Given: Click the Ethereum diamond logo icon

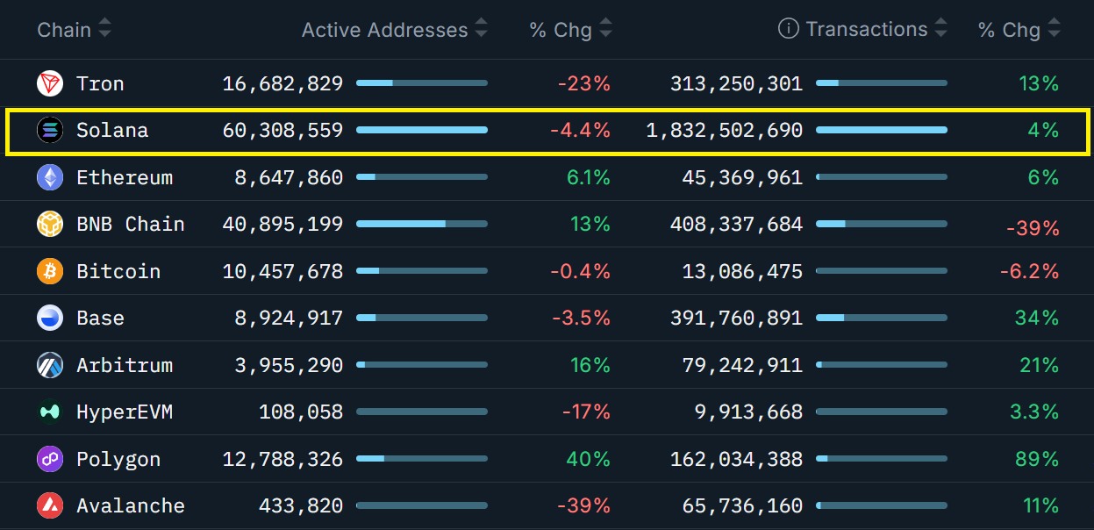Looking at the screenshot, I should click(x=50, y=177).
